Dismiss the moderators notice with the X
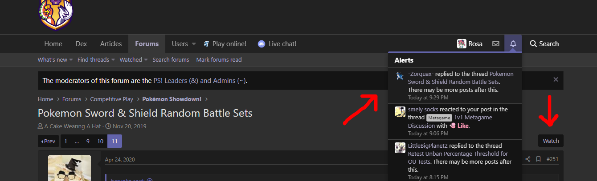This screenshot has height=181, width=597. click(556, 80)
